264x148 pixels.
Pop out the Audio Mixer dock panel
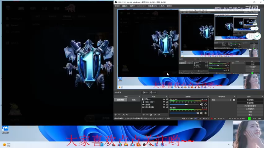[x=208, y=96]
